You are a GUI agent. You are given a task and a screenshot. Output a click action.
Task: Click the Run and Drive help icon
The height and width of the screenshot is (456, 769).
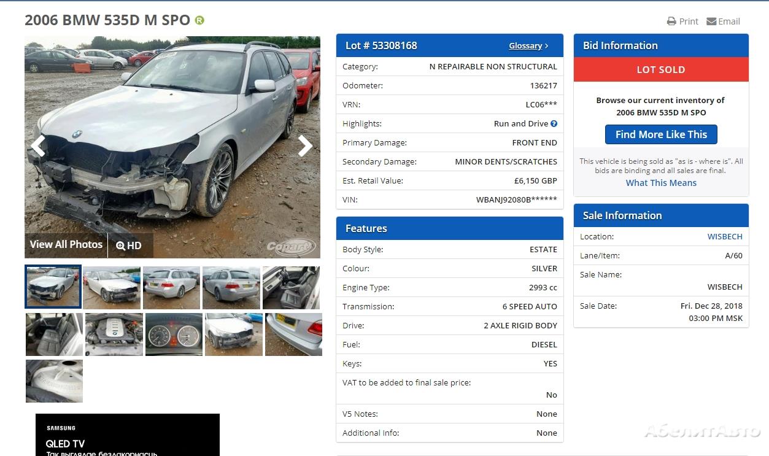point(554,123)
